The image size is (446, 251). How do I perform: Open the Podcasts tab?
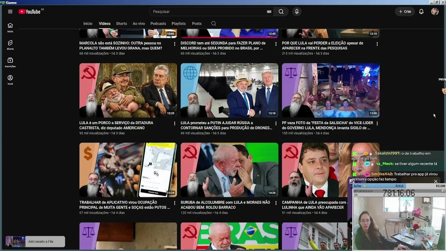click(158, 23)
